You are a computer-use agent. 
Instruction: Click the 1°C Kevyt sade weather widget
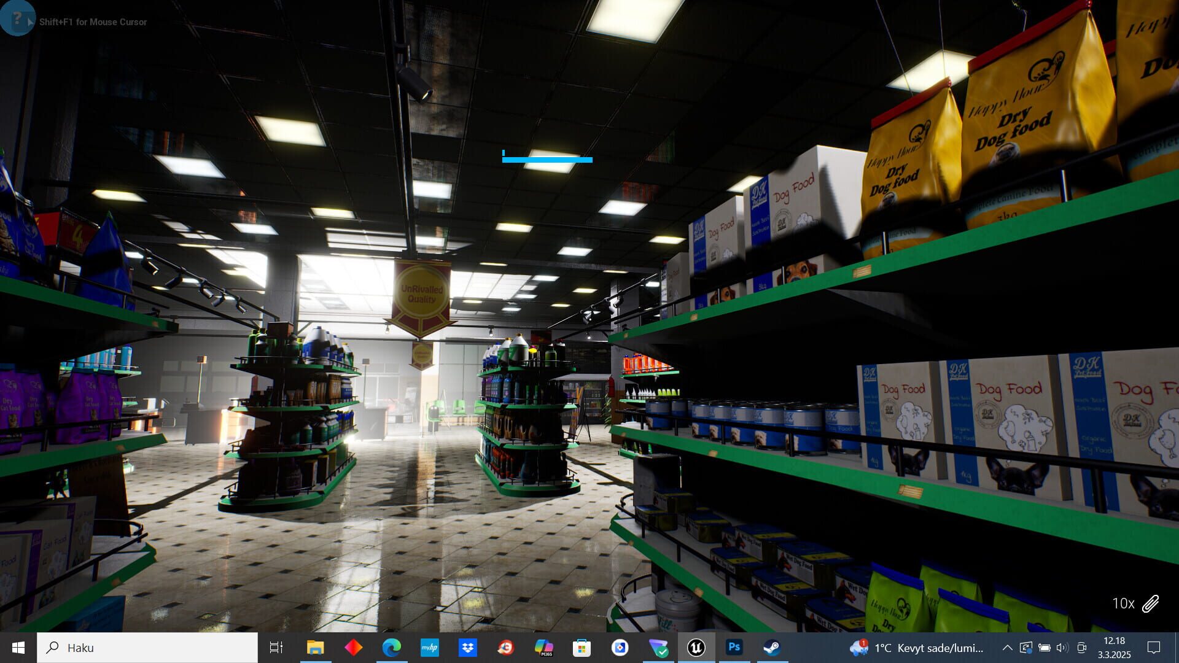coord(921,648)
